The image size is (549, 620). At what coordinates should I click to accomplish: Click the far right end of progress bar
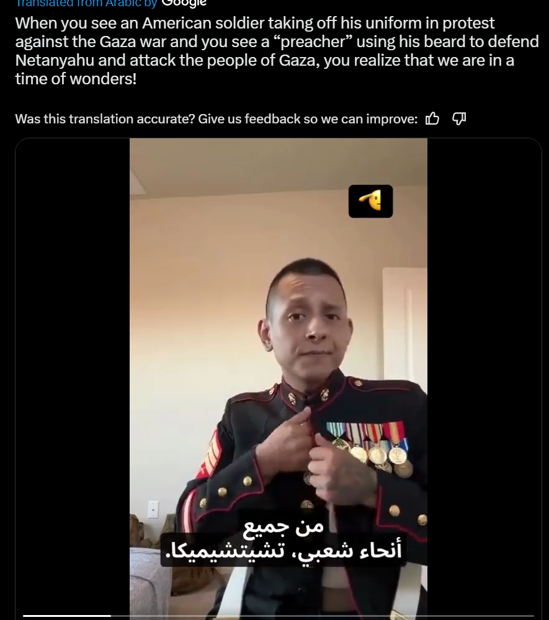tap(532, 616)
